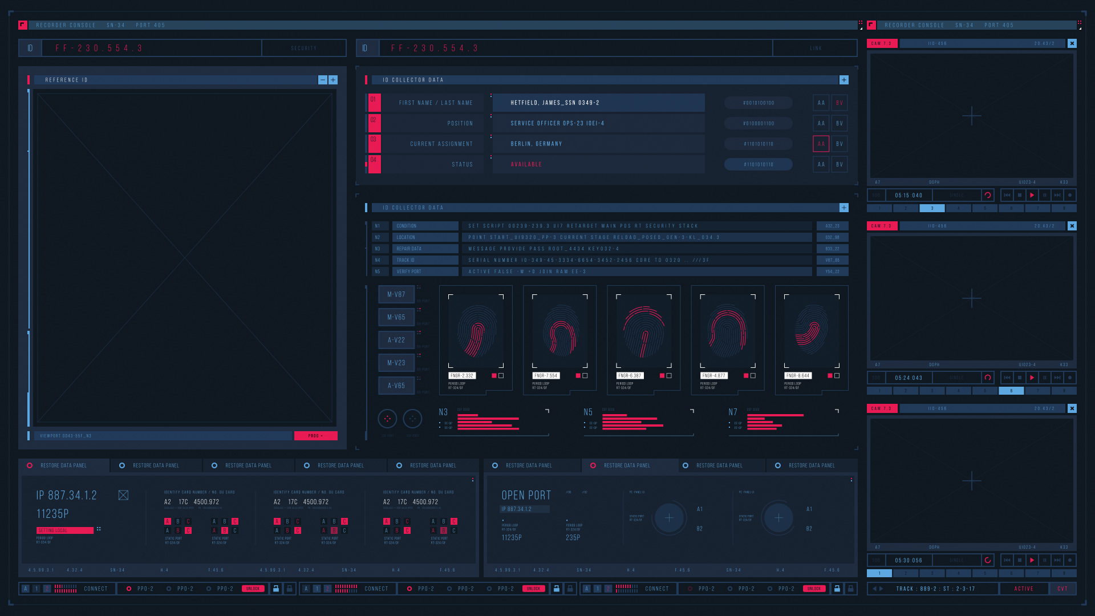The width and height of the screenshot is (1095, 616).
Task: Open the PROG dropdown below the viewport
Action: coord(315,435)
